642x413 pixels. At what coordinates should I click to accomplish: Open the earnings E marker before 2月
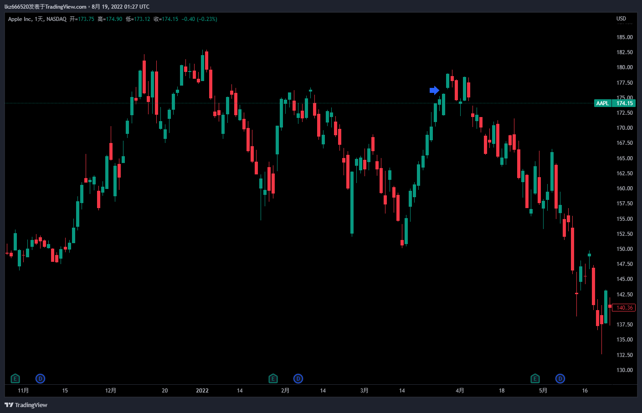[273, 378]
